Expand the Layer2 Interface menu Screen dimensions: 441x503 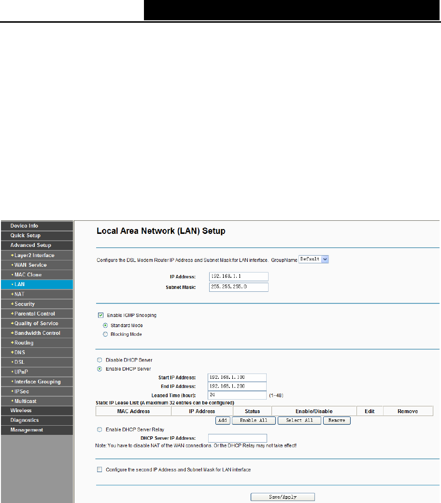click(34, 255)
